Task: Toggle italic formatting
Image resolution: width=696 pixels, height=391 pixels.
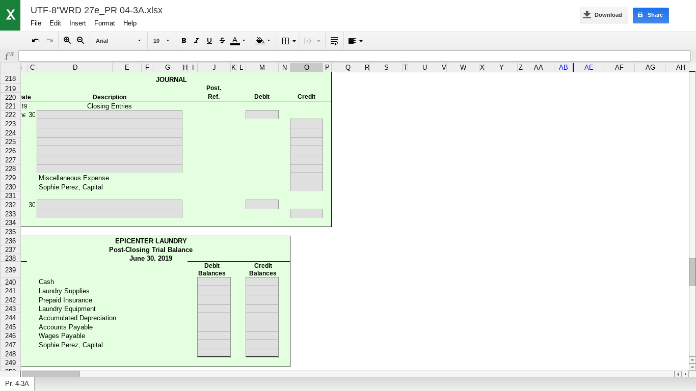Action: click(x=197, y=41)
